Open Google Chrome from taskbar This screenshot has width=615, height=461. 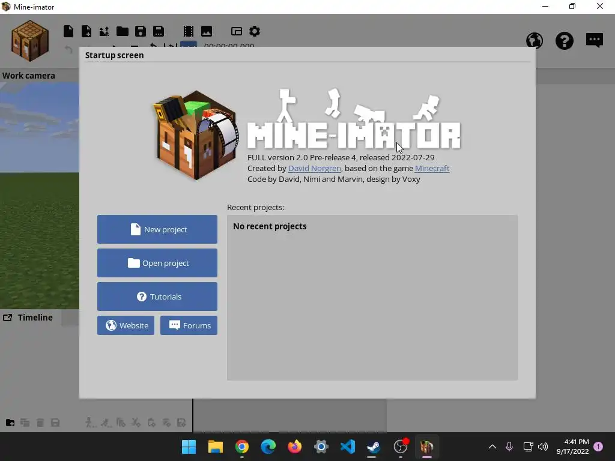(242, 447)
